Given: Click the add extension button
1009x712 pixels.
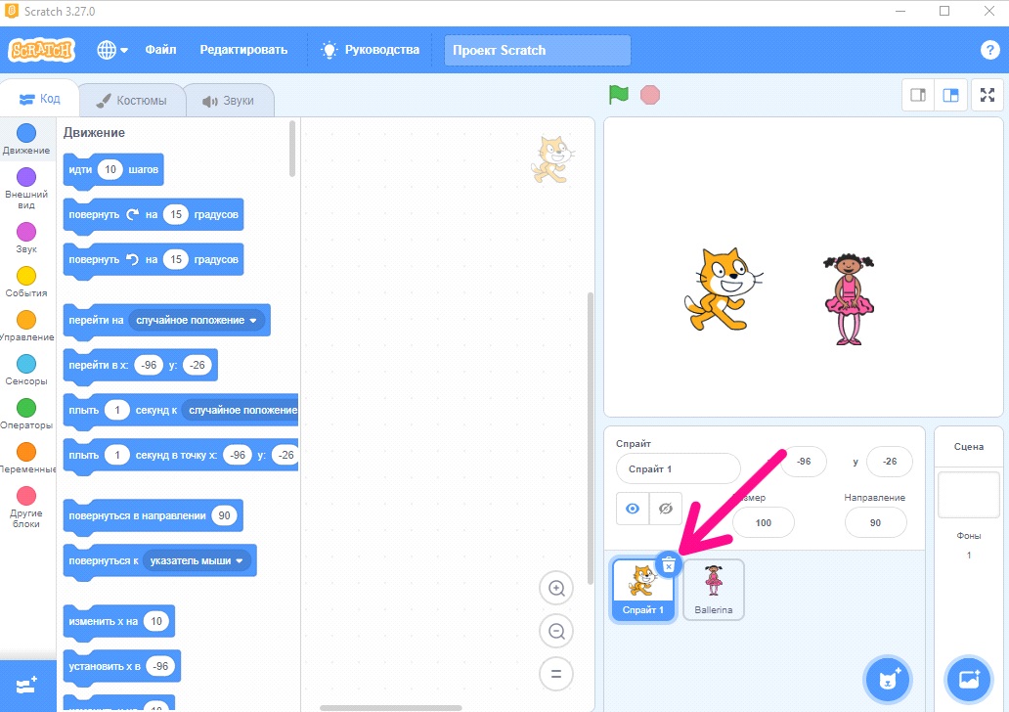Looking at the screenshot, I should pyautogui.click(x=27, y=686).
